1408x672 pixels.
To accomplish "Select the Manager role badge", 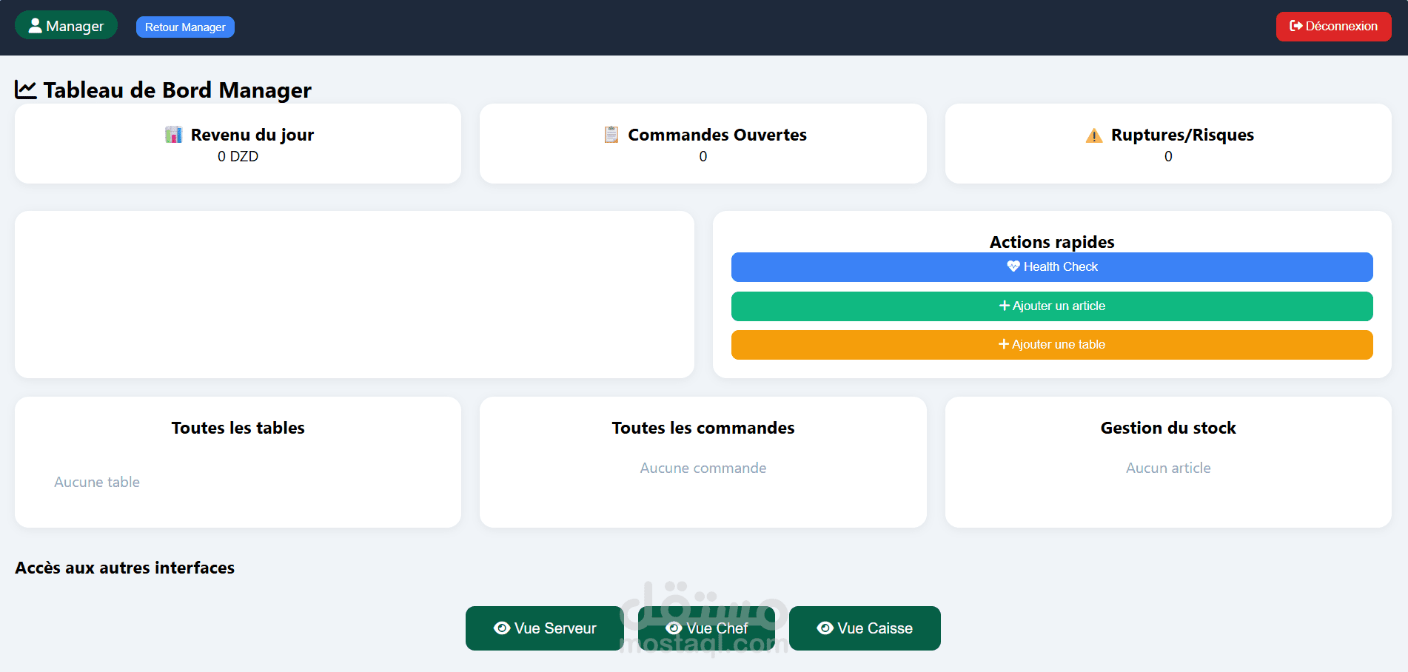I will point(66,26).
